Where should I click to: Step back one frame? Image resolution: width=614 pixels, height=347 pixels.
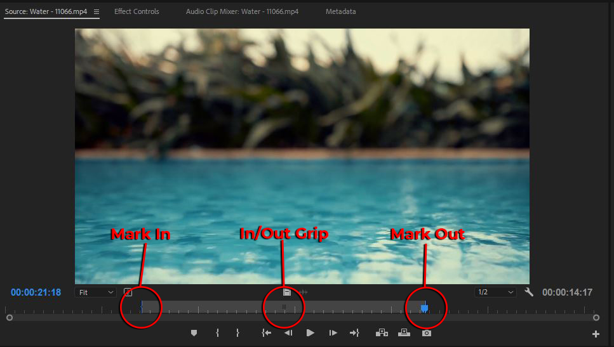coord(288,333)
